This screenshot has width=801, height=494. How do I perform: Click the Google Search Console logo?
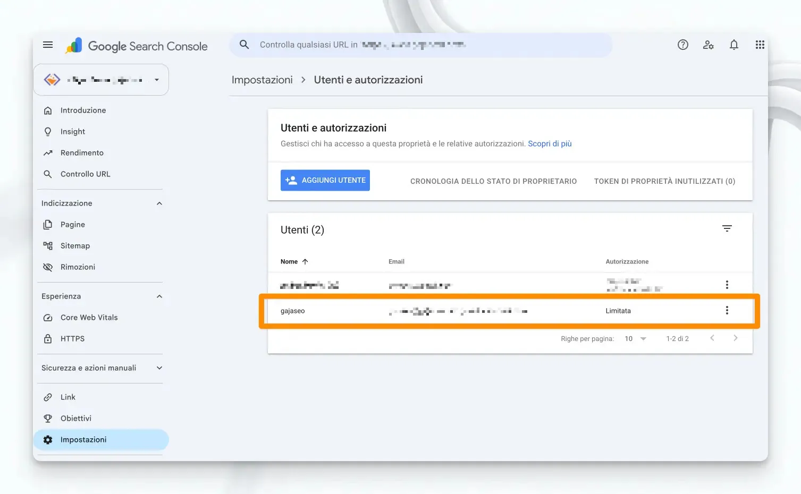pos(137,46)
